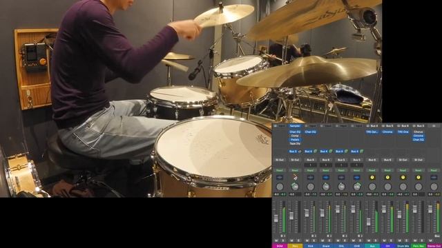The width and height of the screenshot is (442, 248).
Task: Click the Bus 4 send knob on Snare strip
Action: [331, 152]
